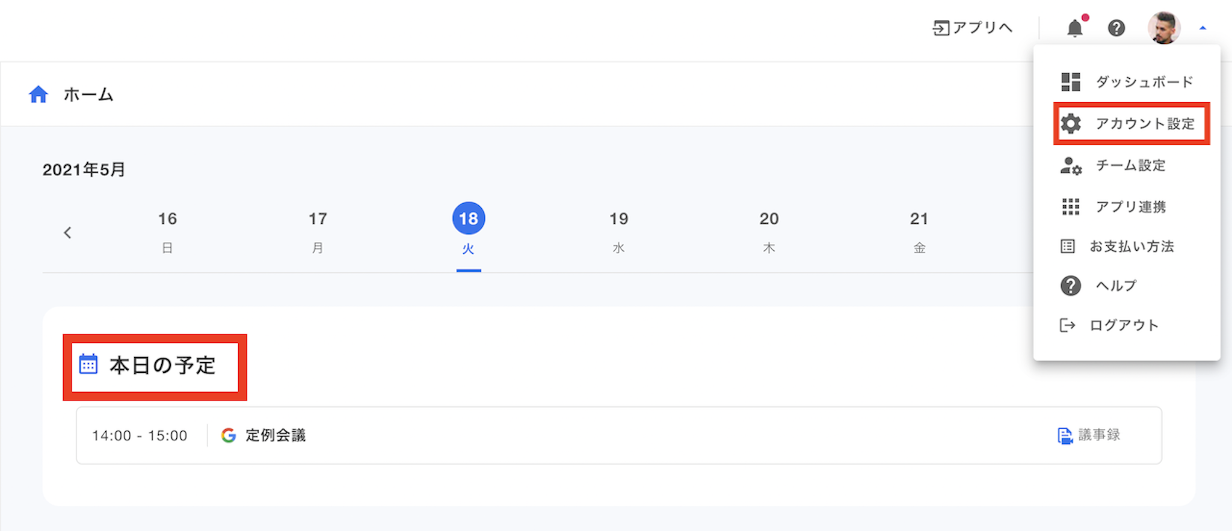The height and width of the screenshot is (531, 1232).
Task: Click the アカウント設定 gear icon
Action: point(1071,123)
